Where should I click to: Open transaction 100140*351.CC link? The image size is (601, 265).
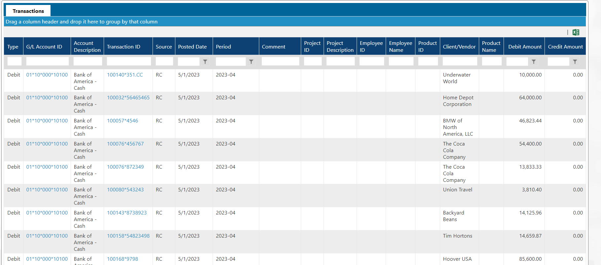point(125,75)
